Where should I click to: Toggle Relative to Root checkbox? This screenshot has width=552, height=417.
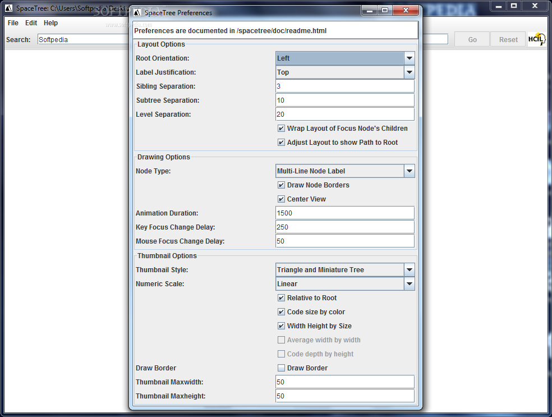tap(281, 298)
